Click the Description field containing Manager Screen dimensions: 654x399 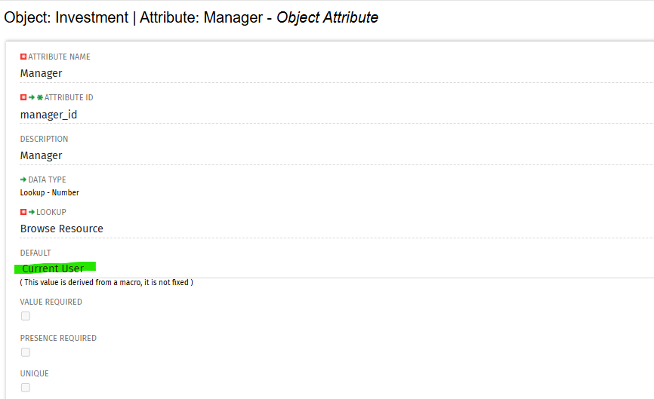337,156
